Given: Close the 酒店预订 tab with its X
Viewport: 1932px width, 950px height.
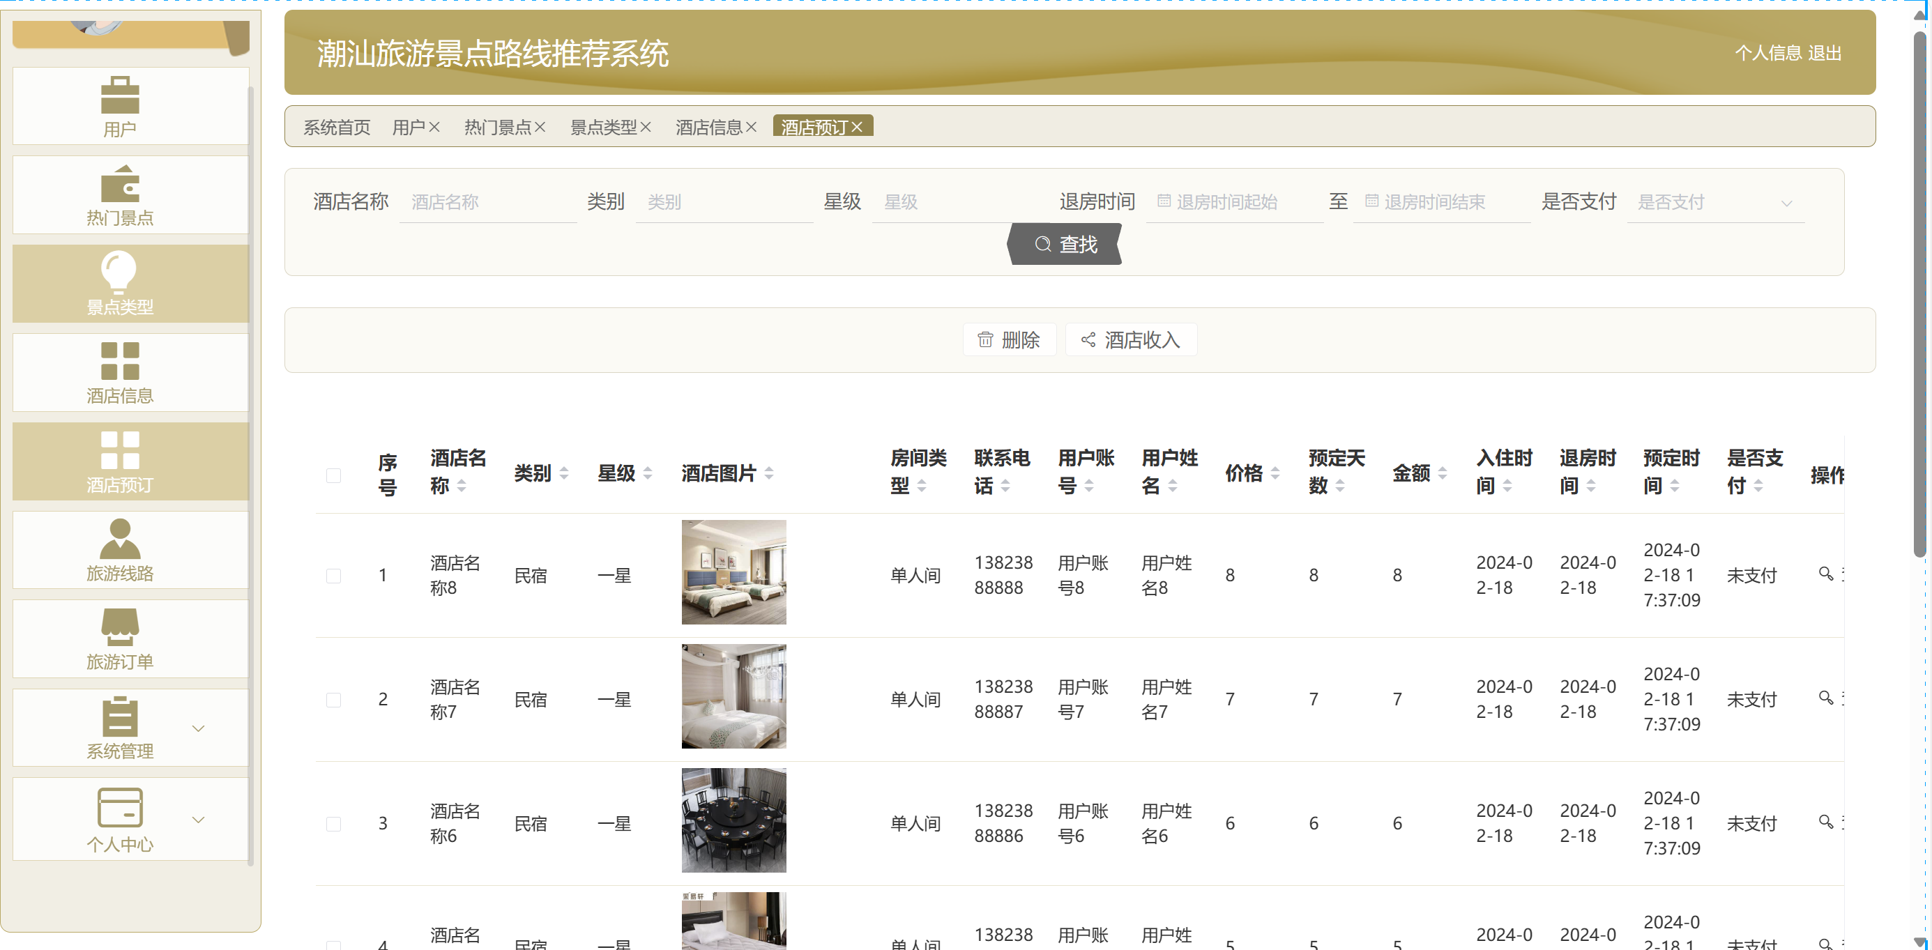Looking at the screenshot, I should pyautogui.click(x=858, y=128).
